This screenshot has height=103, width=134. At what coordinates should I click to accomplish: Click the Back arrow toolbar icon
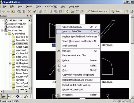click(4, 12)
